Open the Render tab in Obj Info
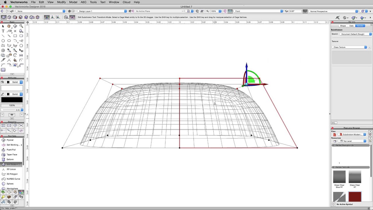 [x=360, y=26]
